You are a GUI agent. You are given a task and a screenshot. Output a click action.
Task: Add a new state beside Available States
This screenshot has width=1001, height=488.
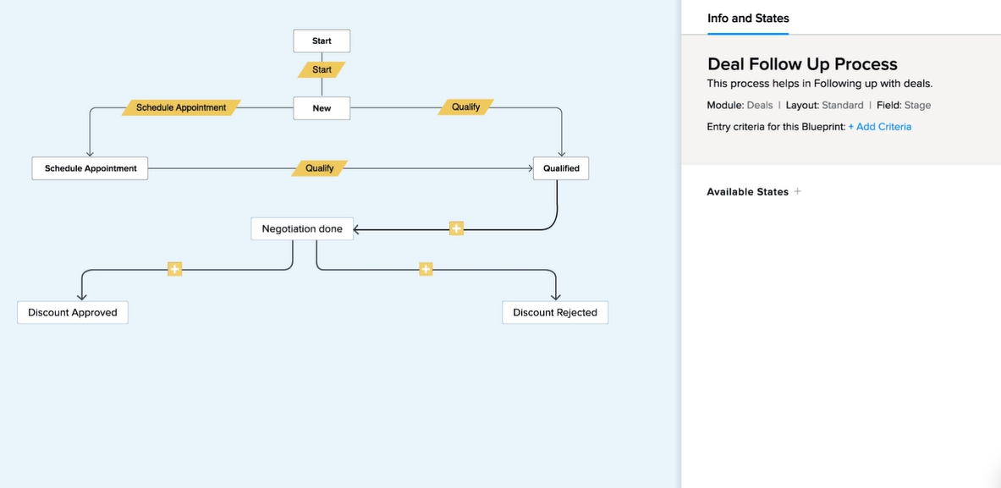tap(797, 191)
